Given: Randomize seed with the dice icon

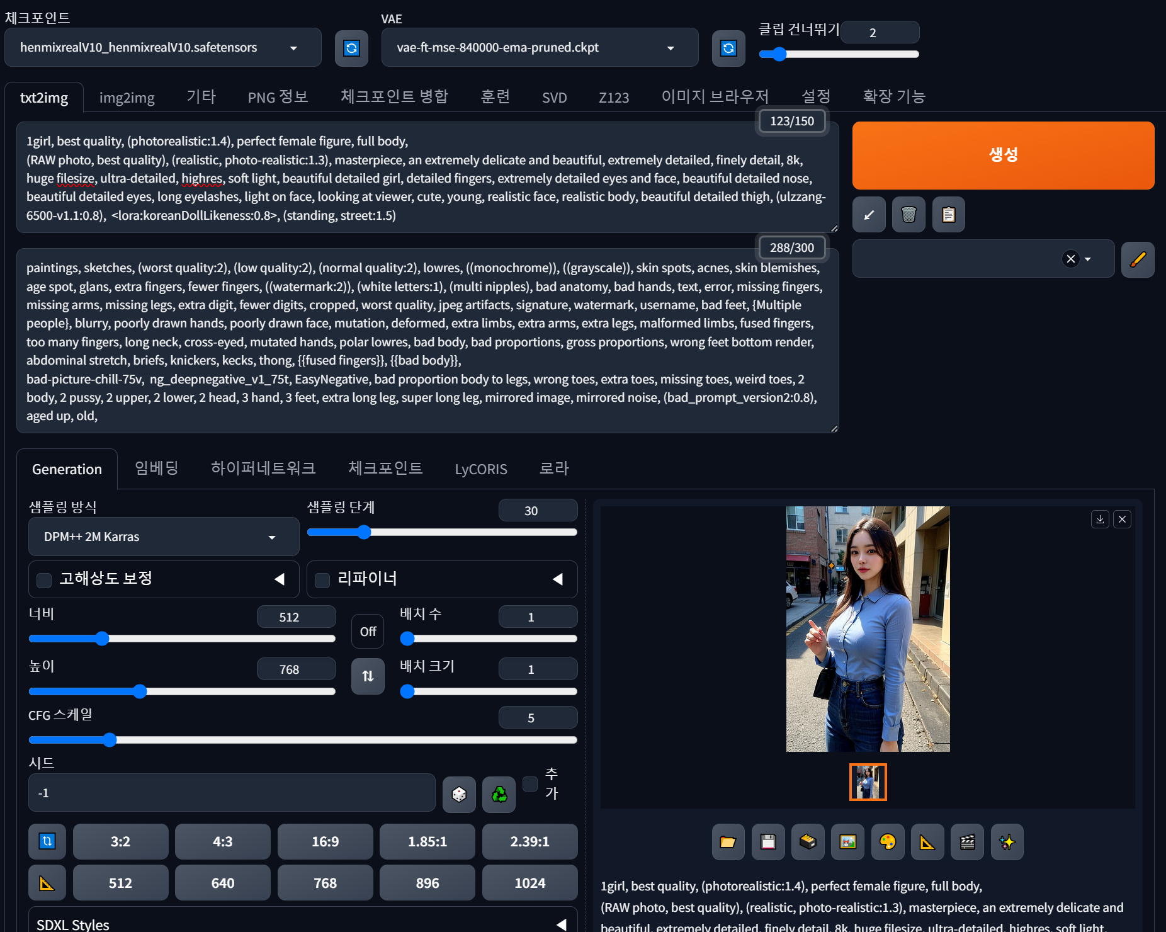Looking at the screenshot, I should point(459,795).
